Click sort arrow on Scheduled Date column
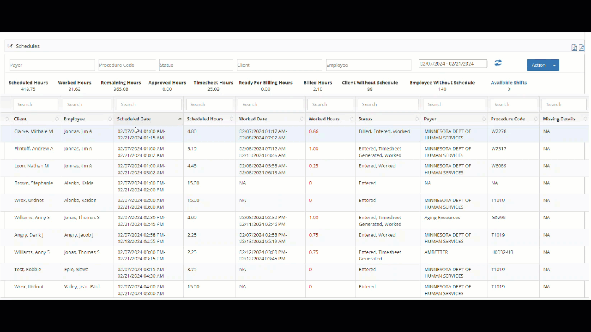591x332 pixels. click(180, 119)
